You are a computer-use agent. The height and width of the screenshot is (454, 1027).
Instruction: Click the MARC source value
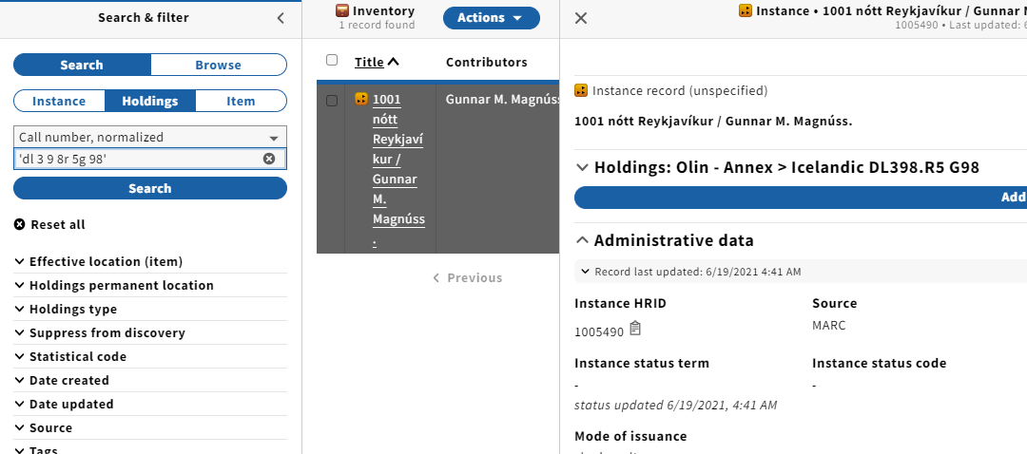tap(829, 325)
